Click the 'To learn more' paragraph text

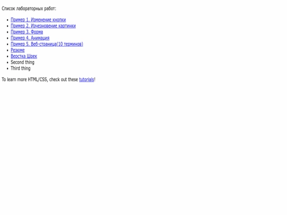click(48, 80)
